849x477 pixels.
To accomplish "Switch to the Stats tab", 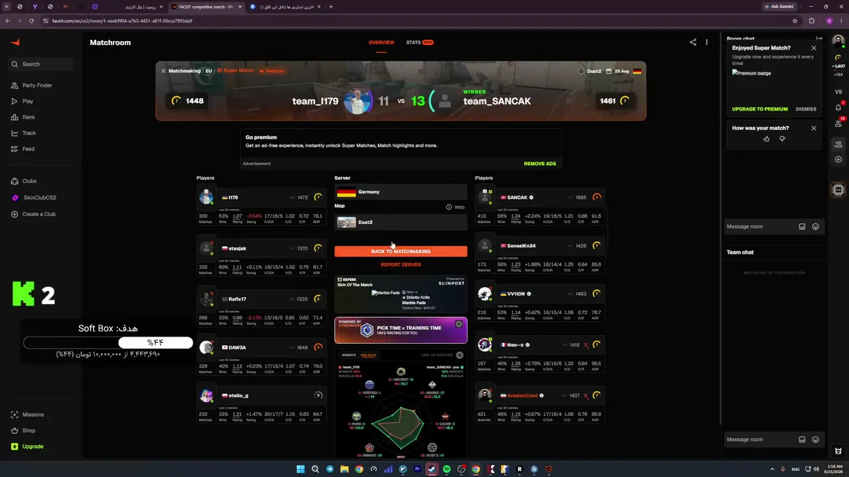I will 419,42.
